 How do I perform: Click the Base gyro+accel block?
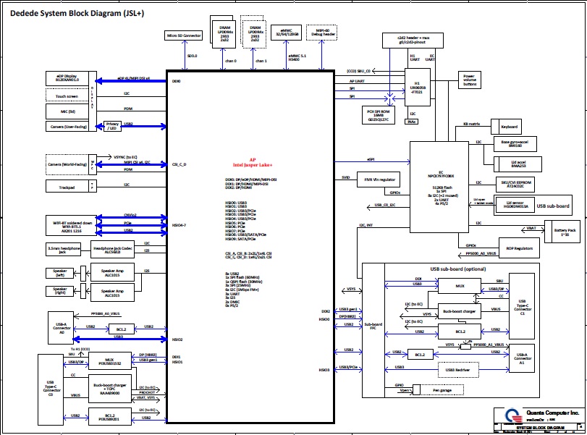point(515,144)
